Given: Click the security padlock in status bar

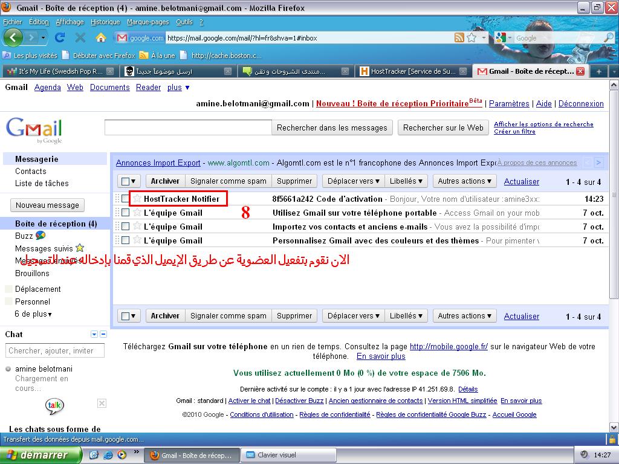Looking at the screenshot, I should coord(612,439).
